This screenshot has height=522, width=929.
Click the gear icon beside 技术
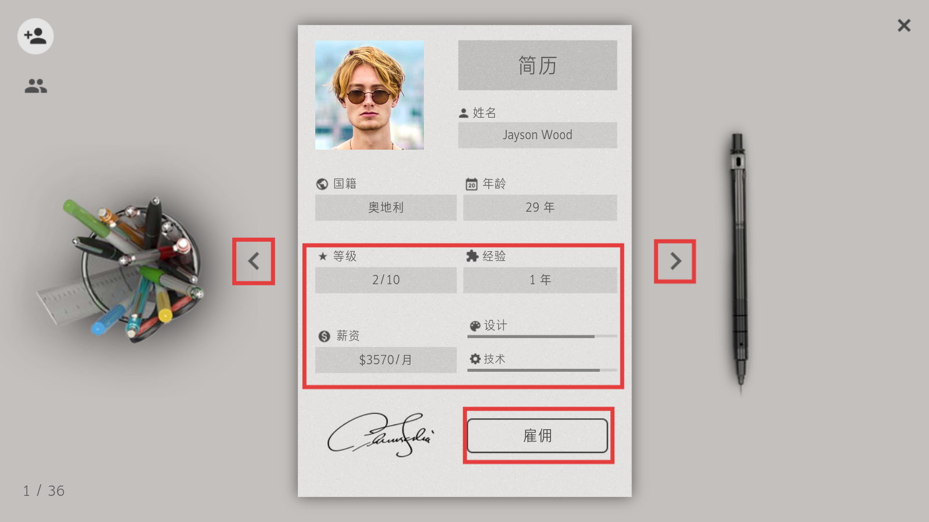pyautogui.click(x=475, y=359)
